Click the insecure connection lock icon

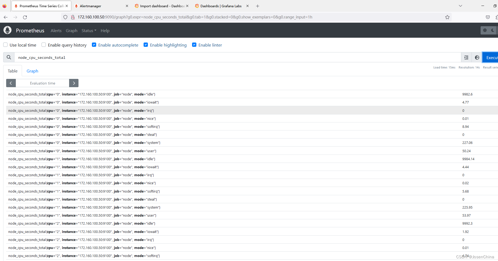73,17
